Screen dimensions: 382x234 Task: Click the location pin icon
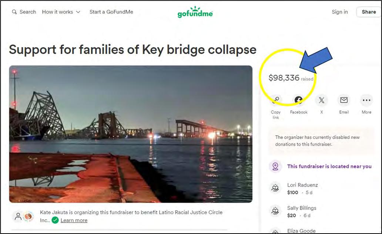click(275, 166)
